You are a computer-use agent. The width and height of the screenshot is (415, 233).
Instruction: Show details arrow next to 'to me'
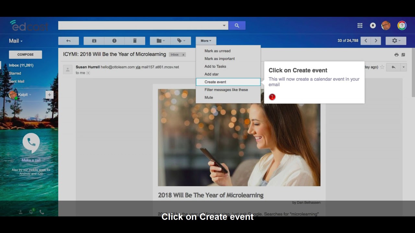click(x=88, y=73)
